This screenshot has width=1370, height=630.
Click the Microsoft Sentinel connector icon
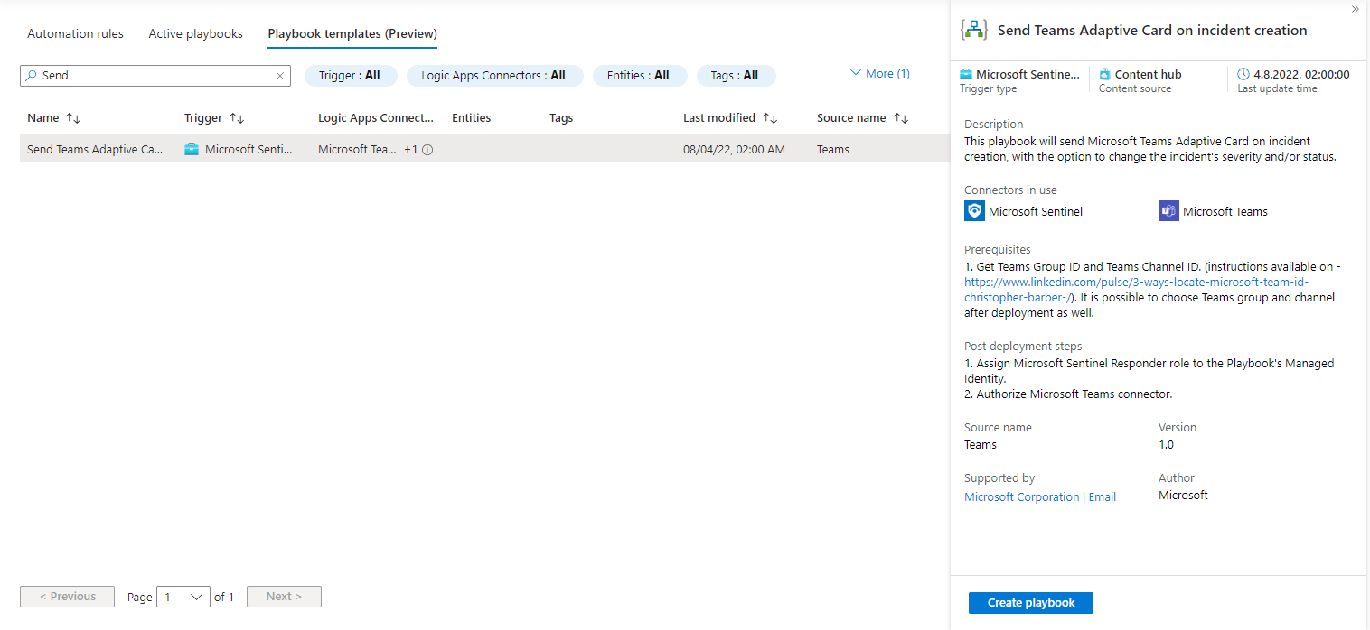(x=974, y=211)
